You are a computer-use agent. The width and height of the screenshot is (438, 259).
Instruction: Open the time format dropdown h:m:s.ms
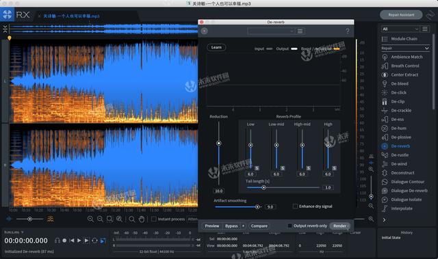click(x=14, y=232)
